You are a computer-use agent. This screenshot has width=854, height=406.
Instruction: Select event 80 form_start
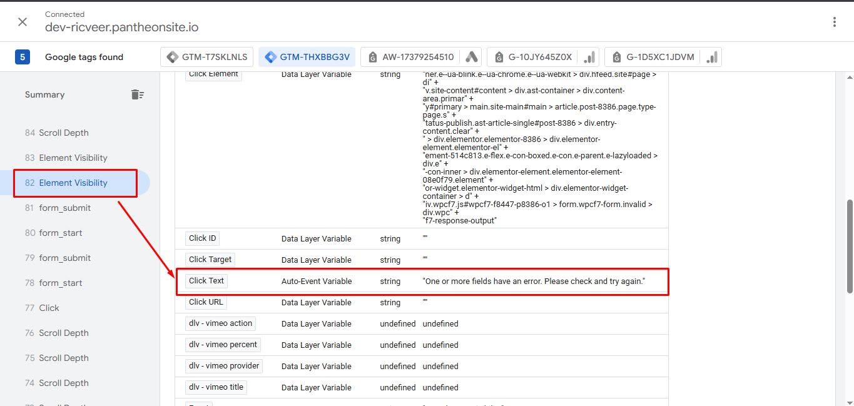(54, 233)
